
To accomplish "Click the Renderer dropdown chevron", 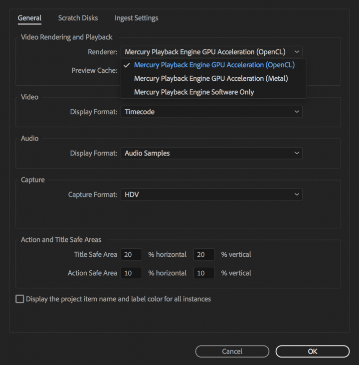I will pos(297,52).
